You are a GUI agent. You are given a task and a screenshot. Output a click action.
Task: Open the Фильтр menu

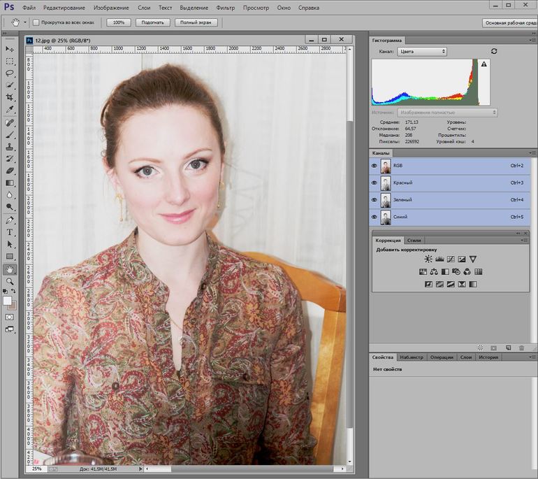click(x=225, y=8)
